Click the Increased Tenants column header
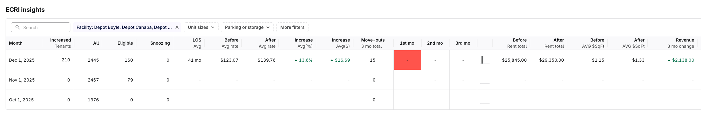The image size is (701, 124). [60, 43]
